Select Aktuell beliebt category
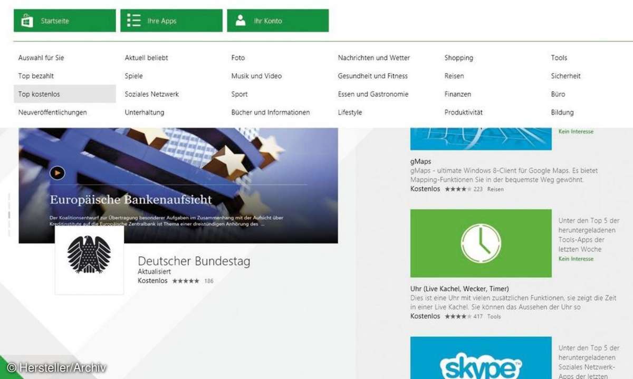This screenshot has width=633, height=379. tap(146, 58)
